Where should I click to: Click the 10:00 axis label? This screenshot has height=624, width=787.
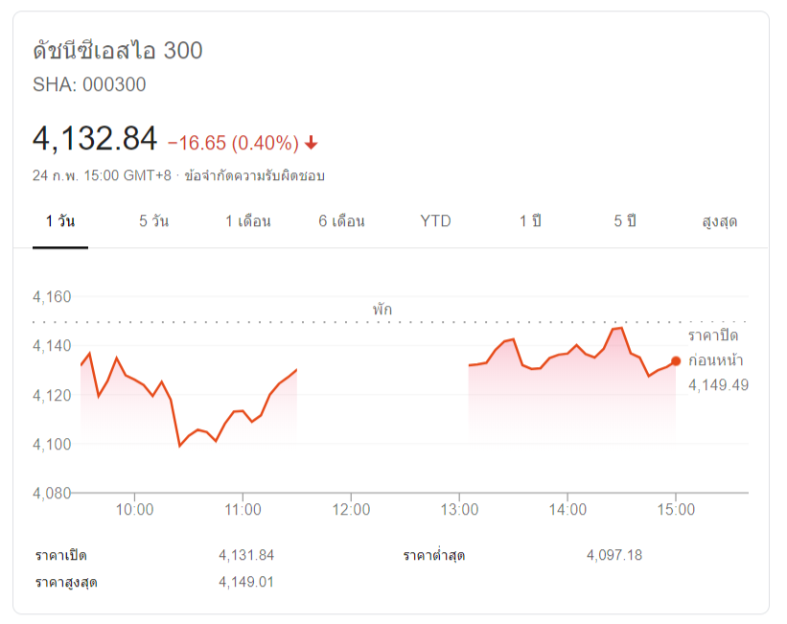[134, 510]
